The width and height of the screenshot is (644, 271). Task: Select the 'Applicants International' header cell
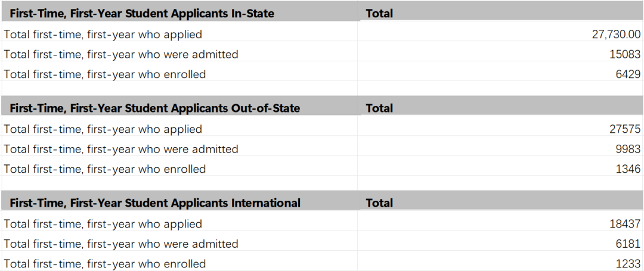tap(179, 203)
